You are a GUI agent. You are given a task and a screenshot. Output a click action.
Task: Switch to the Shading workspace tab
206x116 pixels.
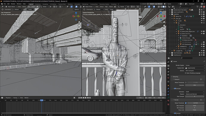point(70,4)
